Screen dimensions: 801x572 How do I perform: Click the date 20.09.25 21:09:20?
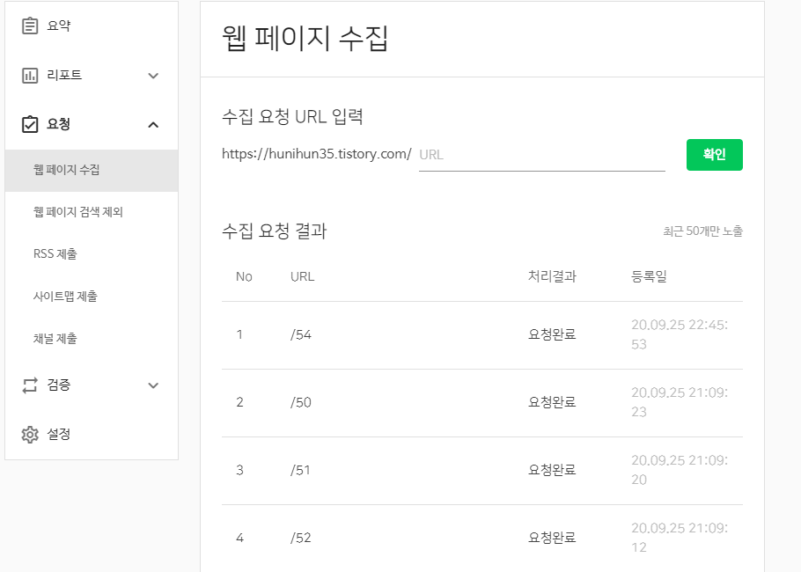click(680, 470)
